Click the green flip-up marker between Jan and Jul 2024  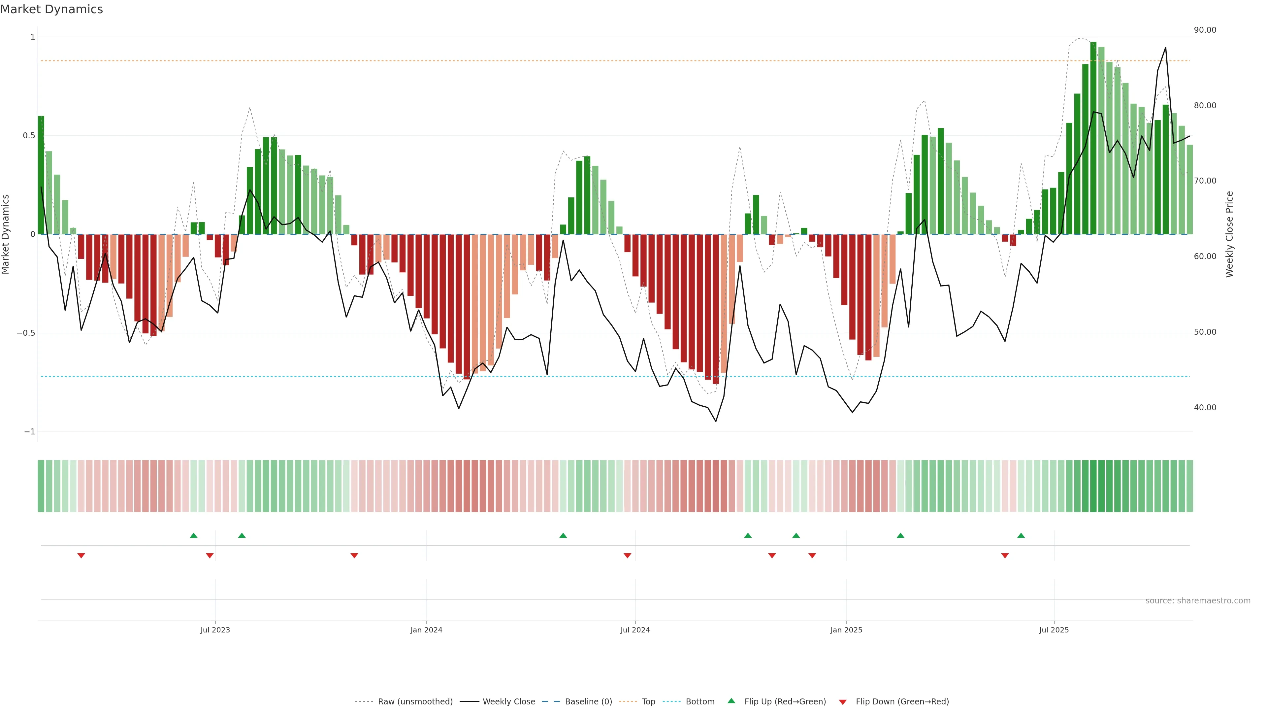[x=563, y=535]
